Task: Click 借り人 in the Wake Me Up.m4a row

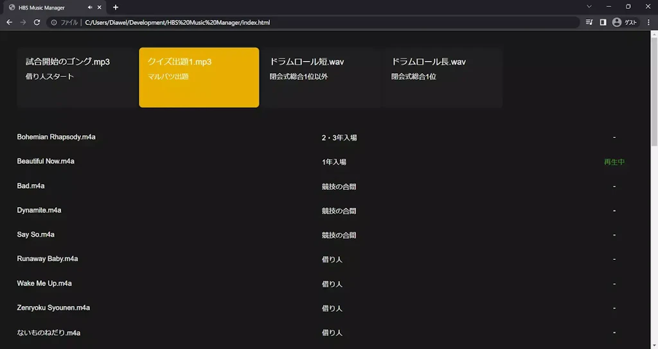Action: pyautogui.click(x=332, y=284)
